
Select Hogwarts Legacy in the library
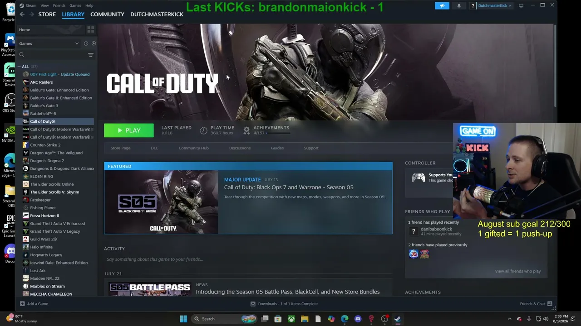click(46, 255)
